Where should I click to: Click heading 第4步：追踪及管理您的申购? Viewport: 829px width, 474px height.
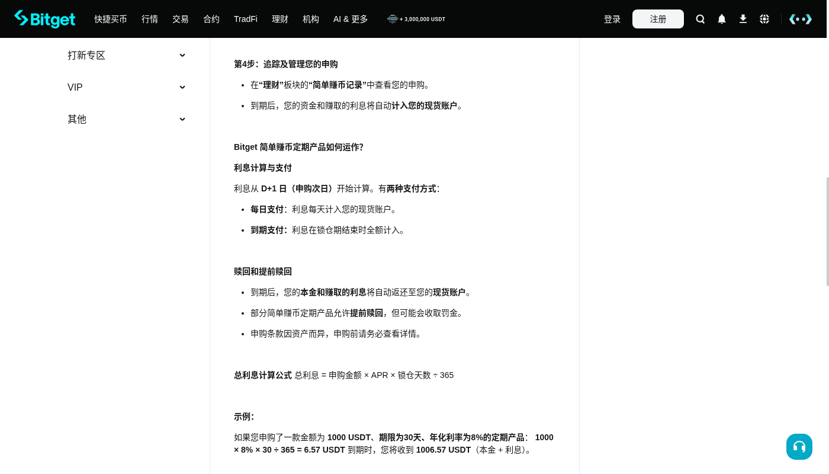click(286, 64)
